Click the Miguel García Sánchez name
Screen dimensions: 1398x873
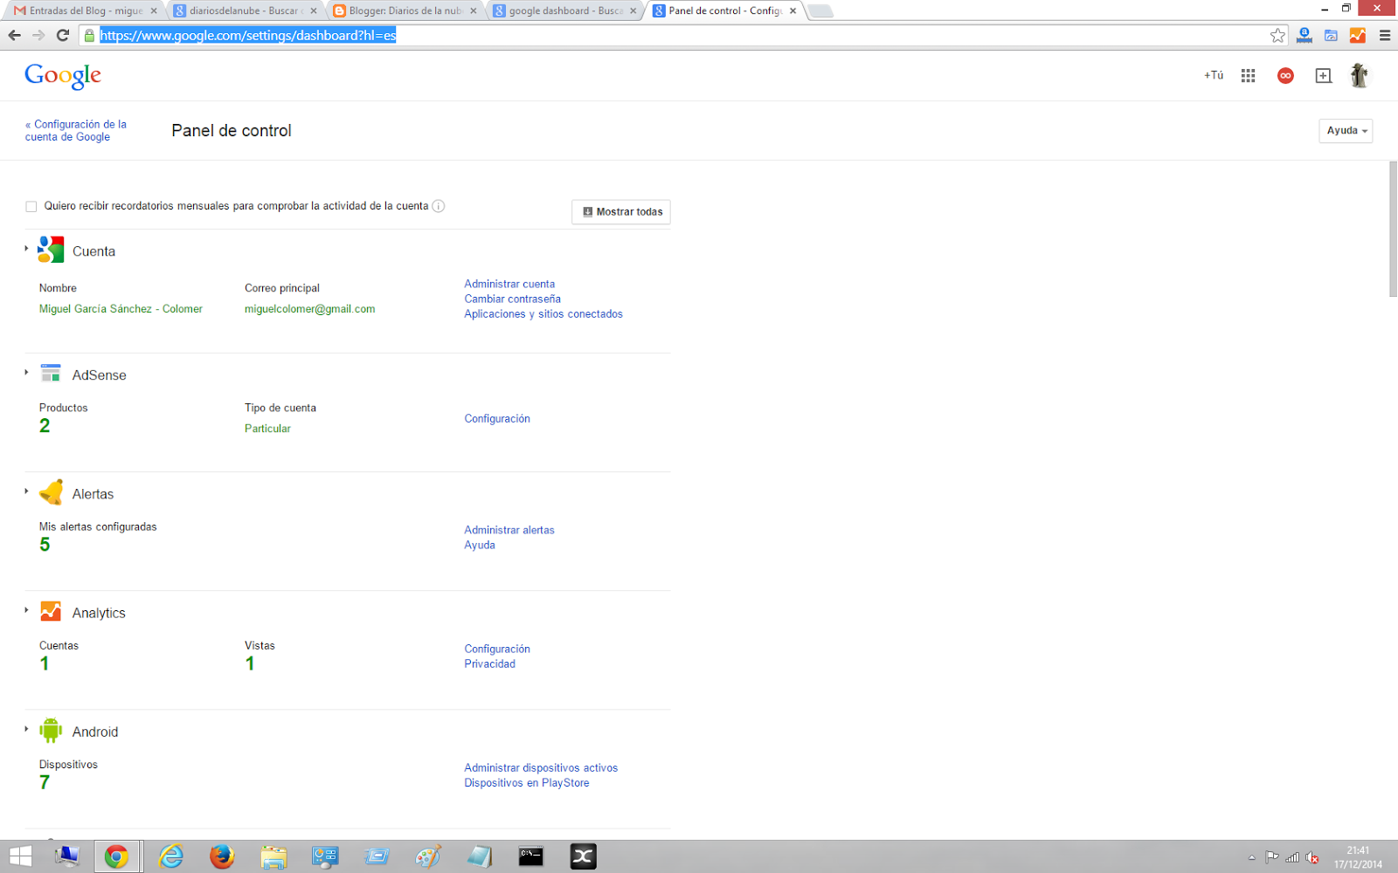(121, 309)
